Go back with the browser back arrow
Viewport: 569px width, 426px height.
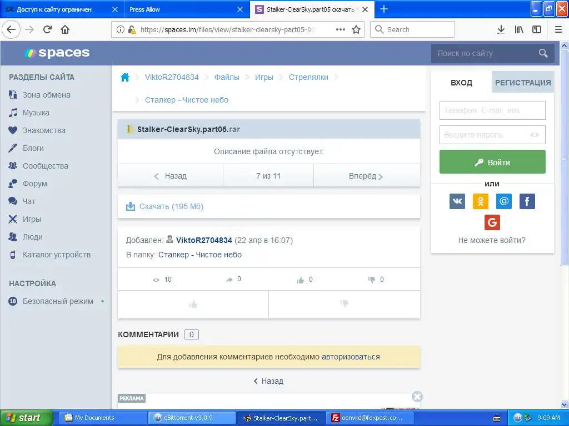coord(11,29)
